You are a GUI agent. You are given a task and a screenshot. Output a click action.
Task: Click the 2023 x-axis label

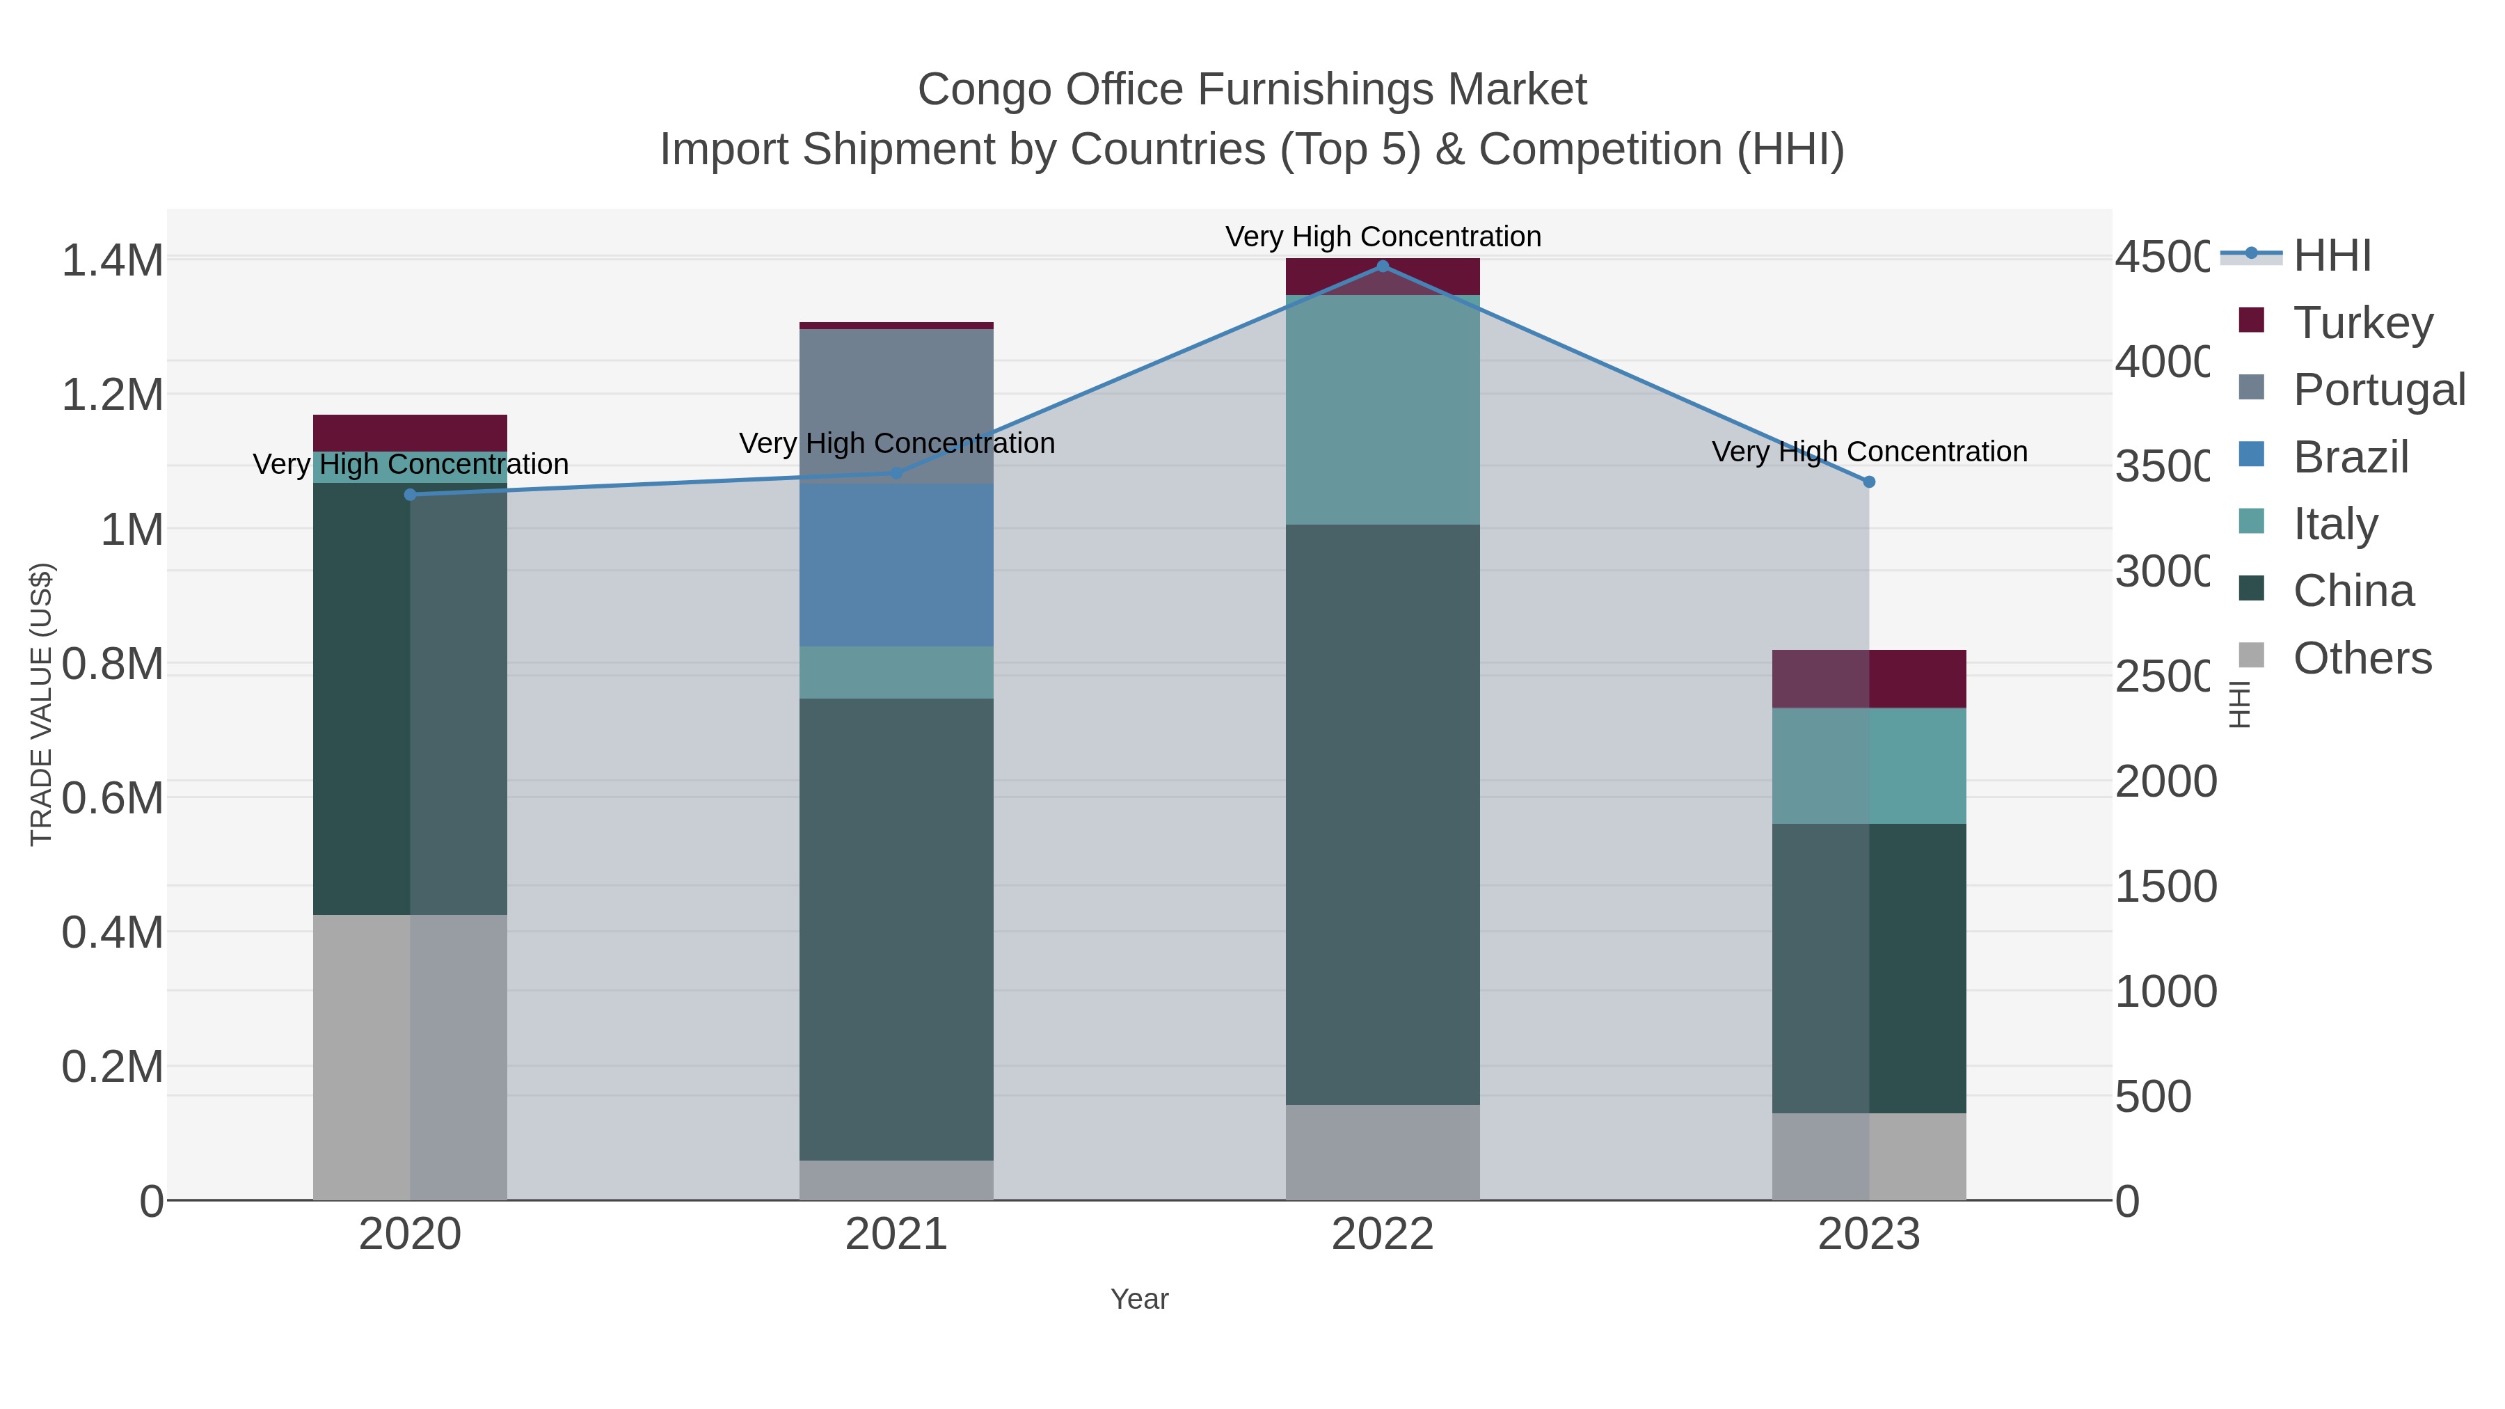click(x=1869, y=1235)
